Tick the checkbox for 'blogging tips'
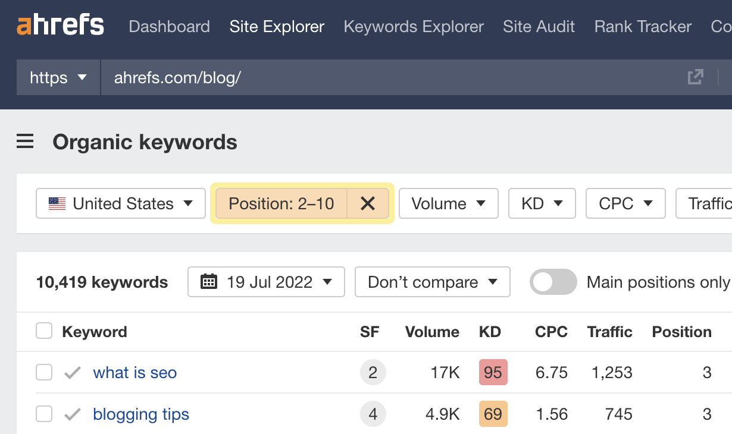The image size is (732, 434). (44, 414)
